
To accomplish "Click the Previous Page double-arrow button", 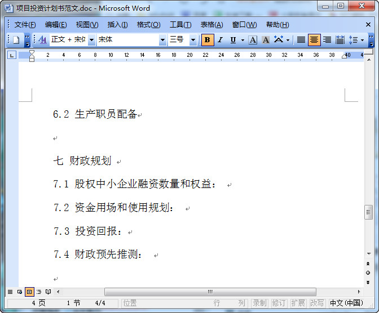I will pyautogui.click(x=368, y=263).
